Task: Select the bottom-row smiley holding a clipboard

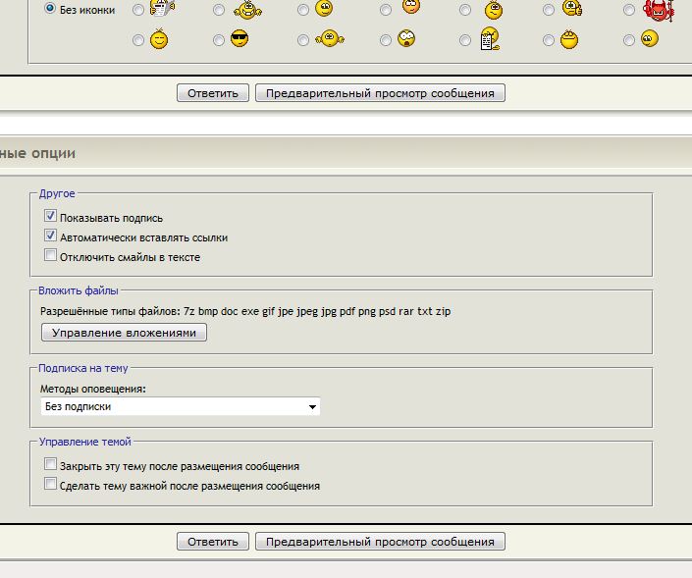Action: tap(489, 40)
